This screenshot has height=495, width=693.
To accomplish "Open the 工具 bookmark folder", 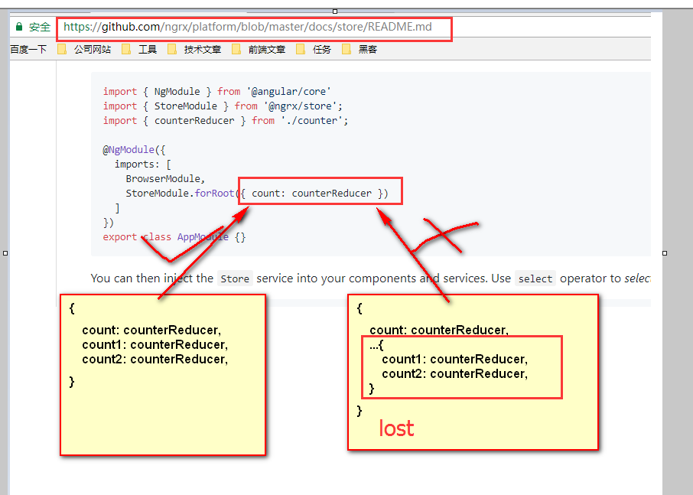I will (x=139, y=49).
